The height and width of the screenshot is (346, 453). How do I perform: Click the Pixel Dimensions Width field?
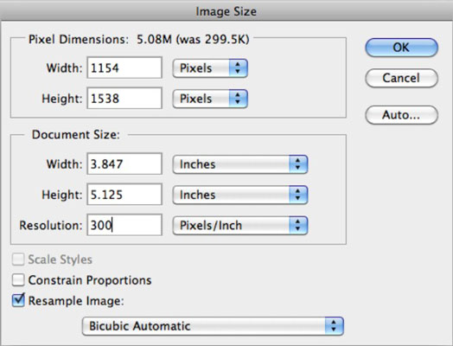pos(124,67)
